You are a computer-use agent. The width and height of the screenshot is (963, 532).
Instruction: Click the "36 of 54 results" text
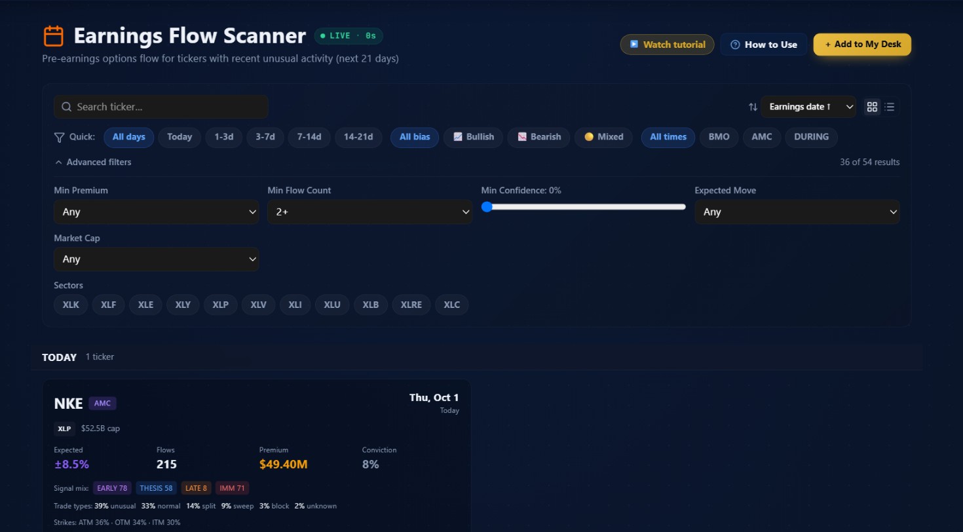tap(870, 162)
